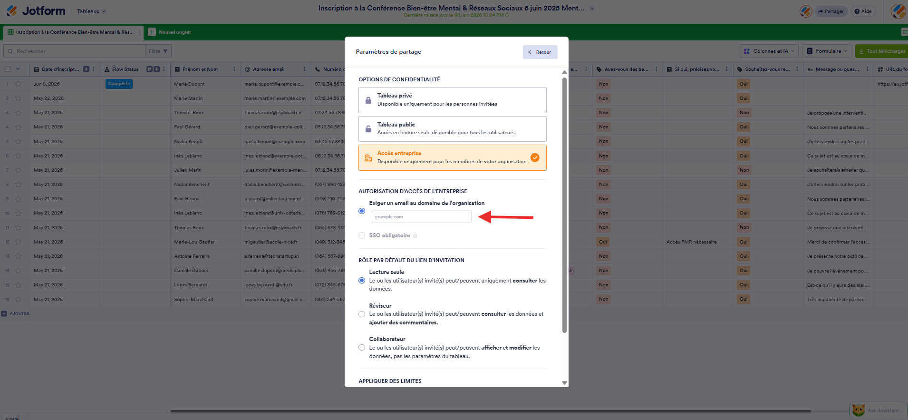Open the Tableaux product dropdown
Image resolution: width=908 pixels, height=420 pixels.
point(91,11)
